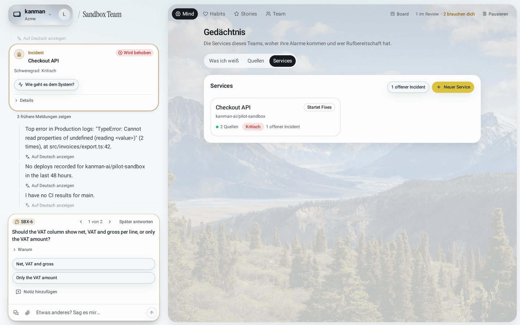
Task: Click the user avatar labeled L
Action: pos(64,14)
